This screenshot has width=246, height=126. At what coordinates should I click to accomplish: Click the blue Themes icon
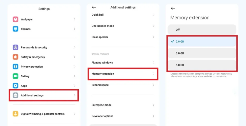tap(15, 29)
